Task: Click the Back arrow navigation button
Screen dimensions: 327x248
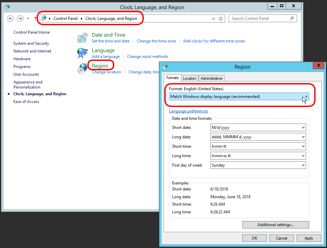Action: (10, 19)
